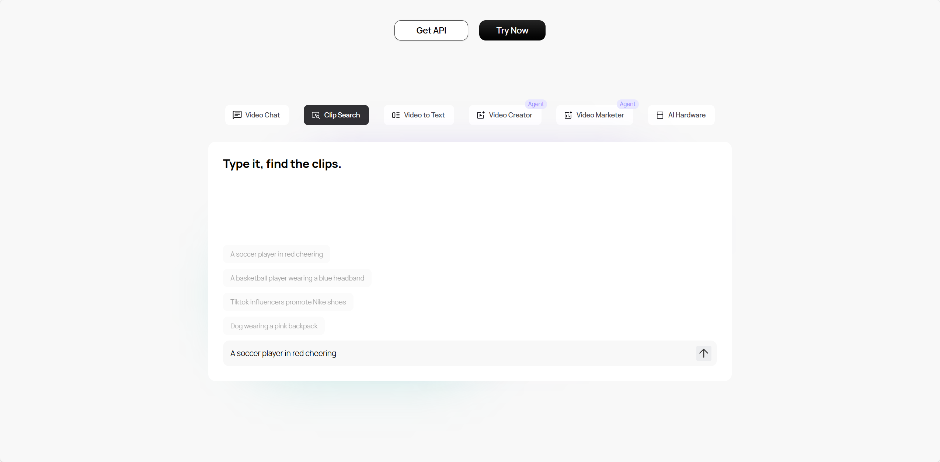The image size is (940, 462).
Task: Pick the basketball player blue headband suggestion
Action: (x=297, y=278)
